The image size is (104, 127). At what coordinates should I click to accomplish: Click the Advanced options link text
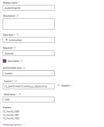12,125
